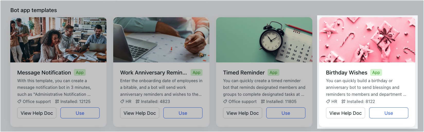Open the Timed Reminder title link
This screenshot has height=132, width=424.
pos(244,73)
